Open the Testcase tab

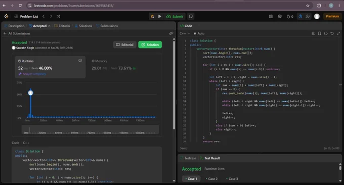point(188,158)
